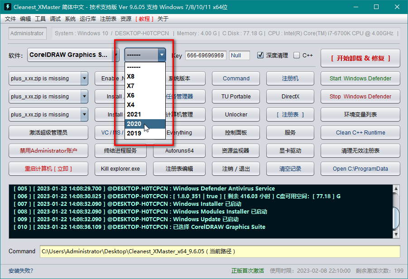Open the 关于 menu
The image size is (408, 279).
(163, 19)
